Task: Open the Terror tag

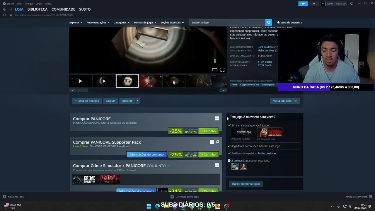Action: point(234,85)
